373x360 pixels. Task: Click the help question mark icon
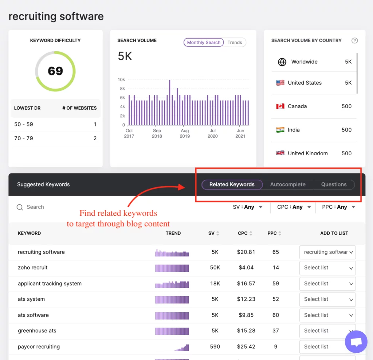click(354, 40)
